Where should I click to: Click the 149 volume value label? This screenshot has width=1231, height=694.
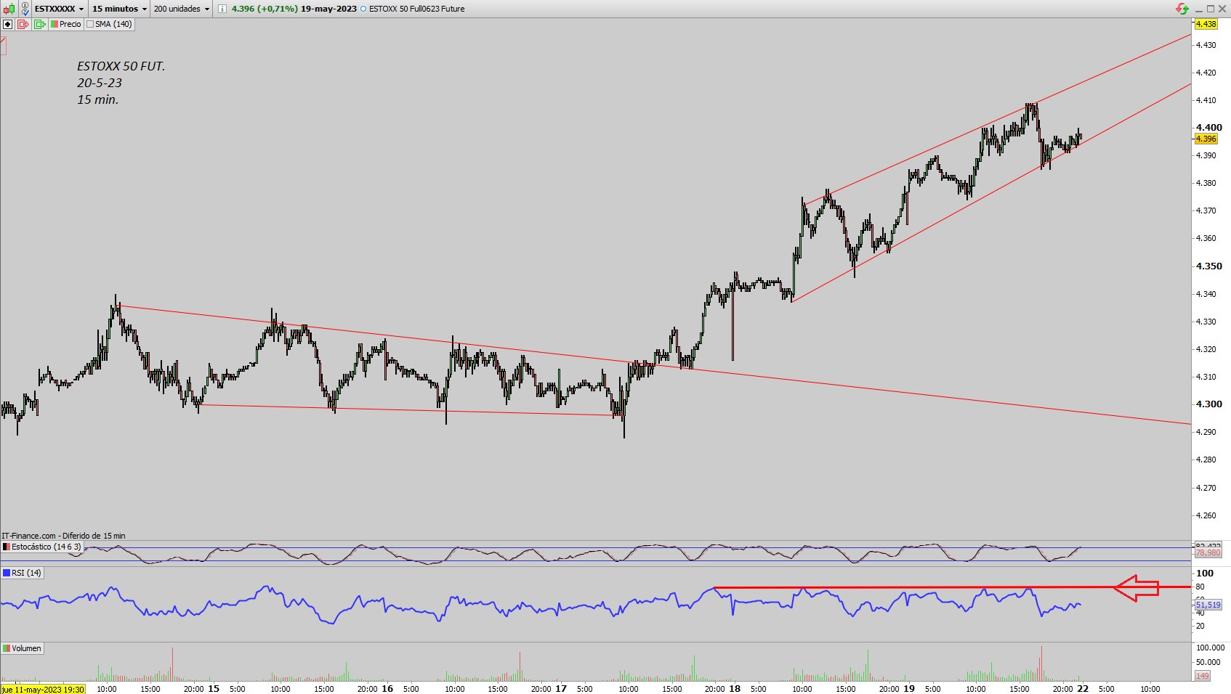coord(1203,676)
